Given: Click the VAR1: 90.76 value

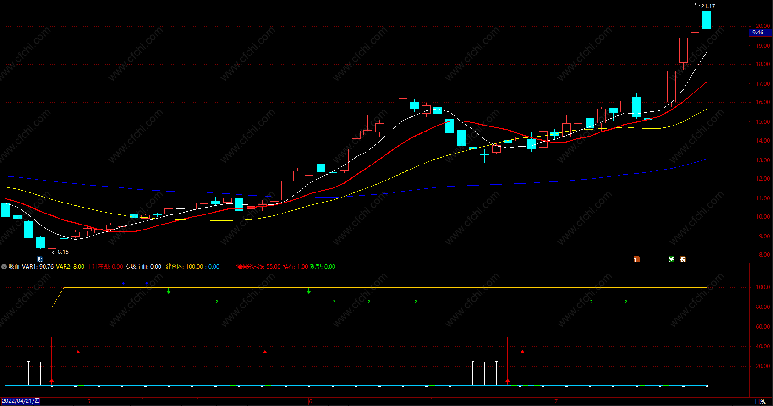Looking at the screenshot, I should pos(38,267).
